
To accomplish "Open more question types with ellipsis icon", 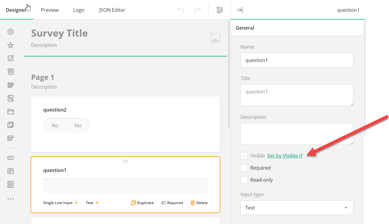I will 10,199.
